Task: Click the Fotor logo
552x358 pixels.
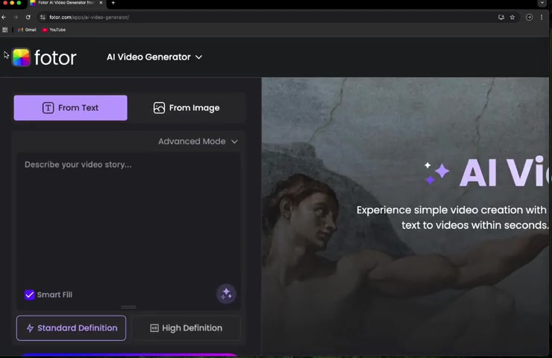Action: pos(44,57)
